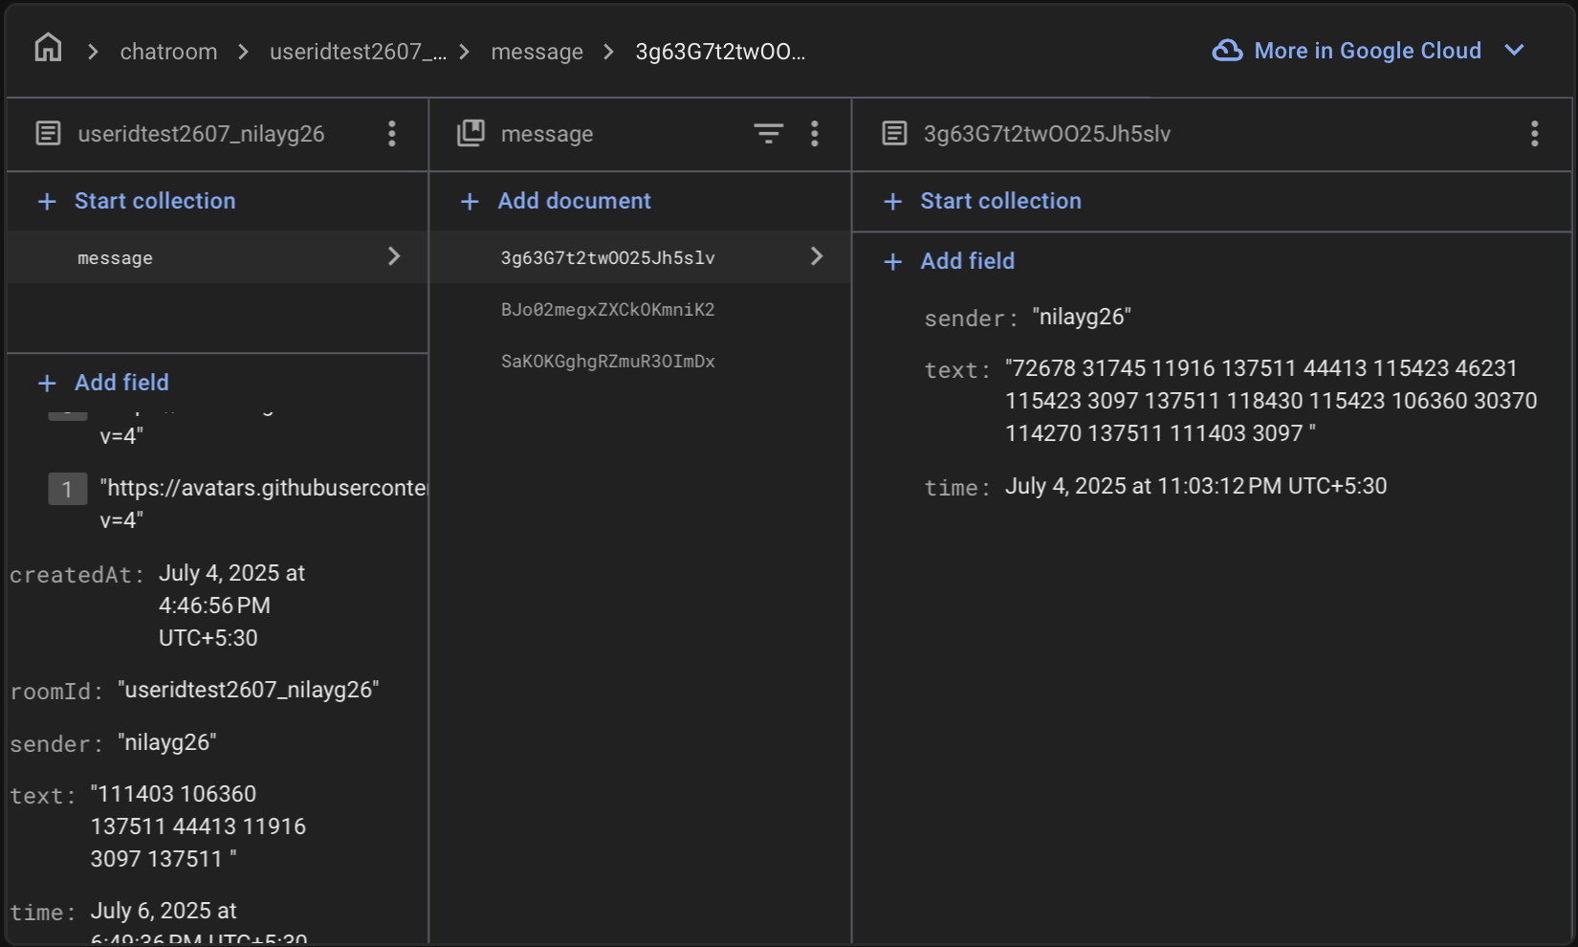Open chatroom breadcrumb

(x=168, y=52)
